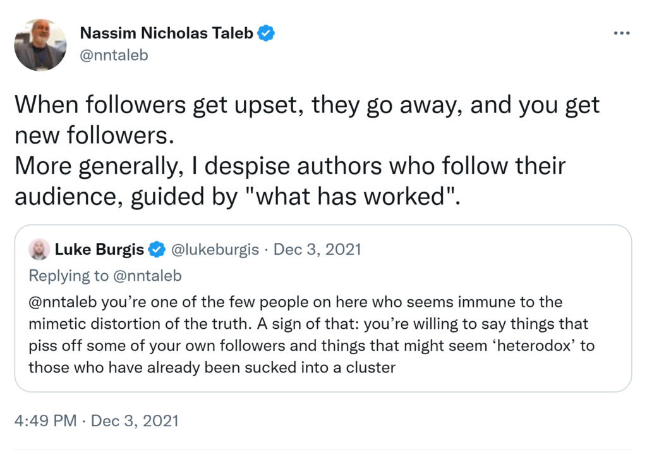Viewport: 647px width, 461px height.
Task: Click the quoted tweet's Dec 3, 2021 date
Action: (318, 250)
